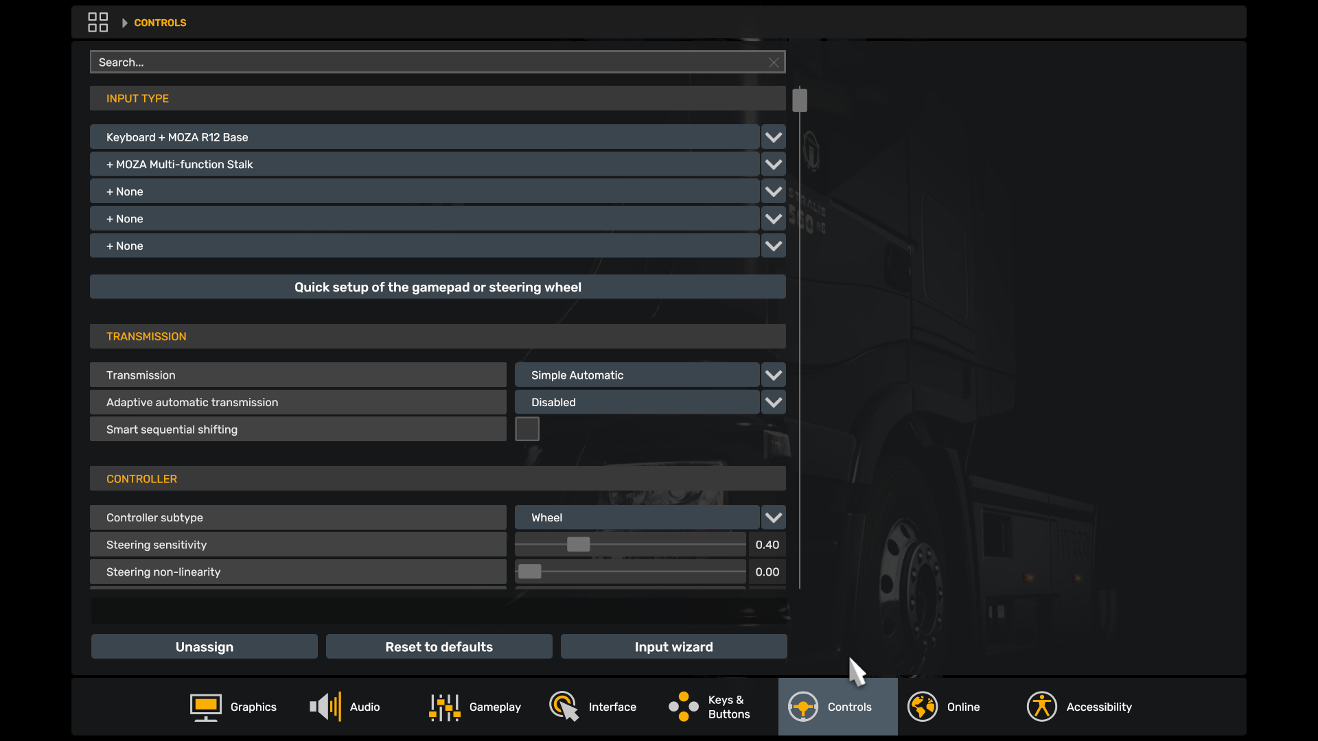This screenshot has height=741, width=1318.
Task: Open Accessibility settings person icon
Action: tap(1041, 707)
